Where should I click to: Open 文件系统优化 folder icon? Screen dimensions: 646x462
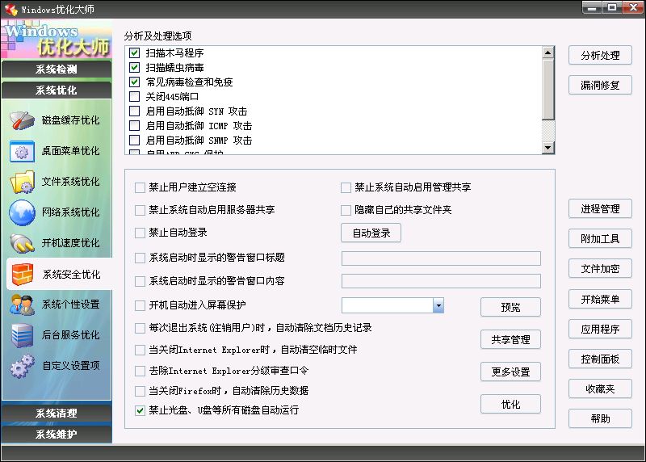pyautogui.click(x=23, y=182)
